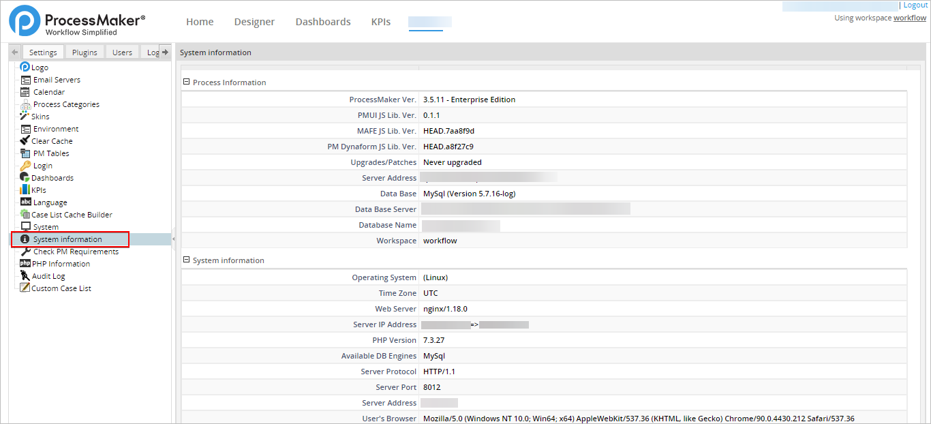
Task: Collapse sidebar using the splitter handle
Action: pos(174,239)
